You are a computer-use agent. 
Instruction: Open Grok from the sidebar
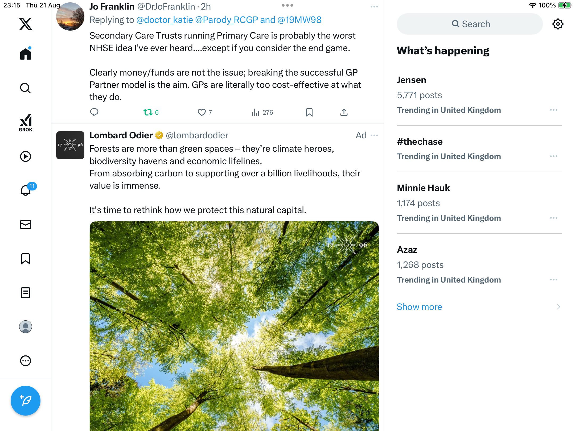point(26,122)
